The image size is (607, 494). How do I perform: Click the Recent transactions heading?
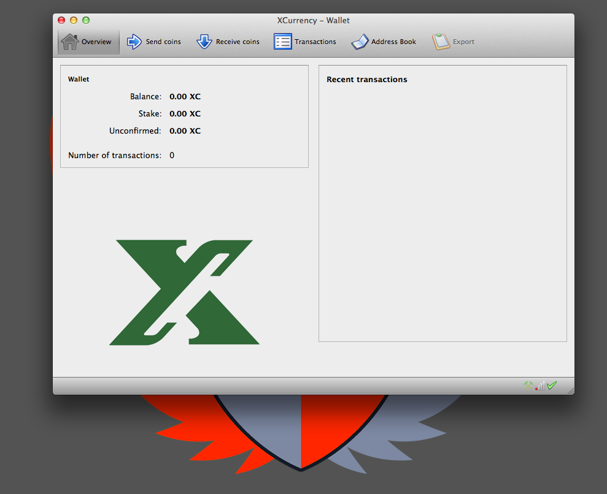pos(367,80)
